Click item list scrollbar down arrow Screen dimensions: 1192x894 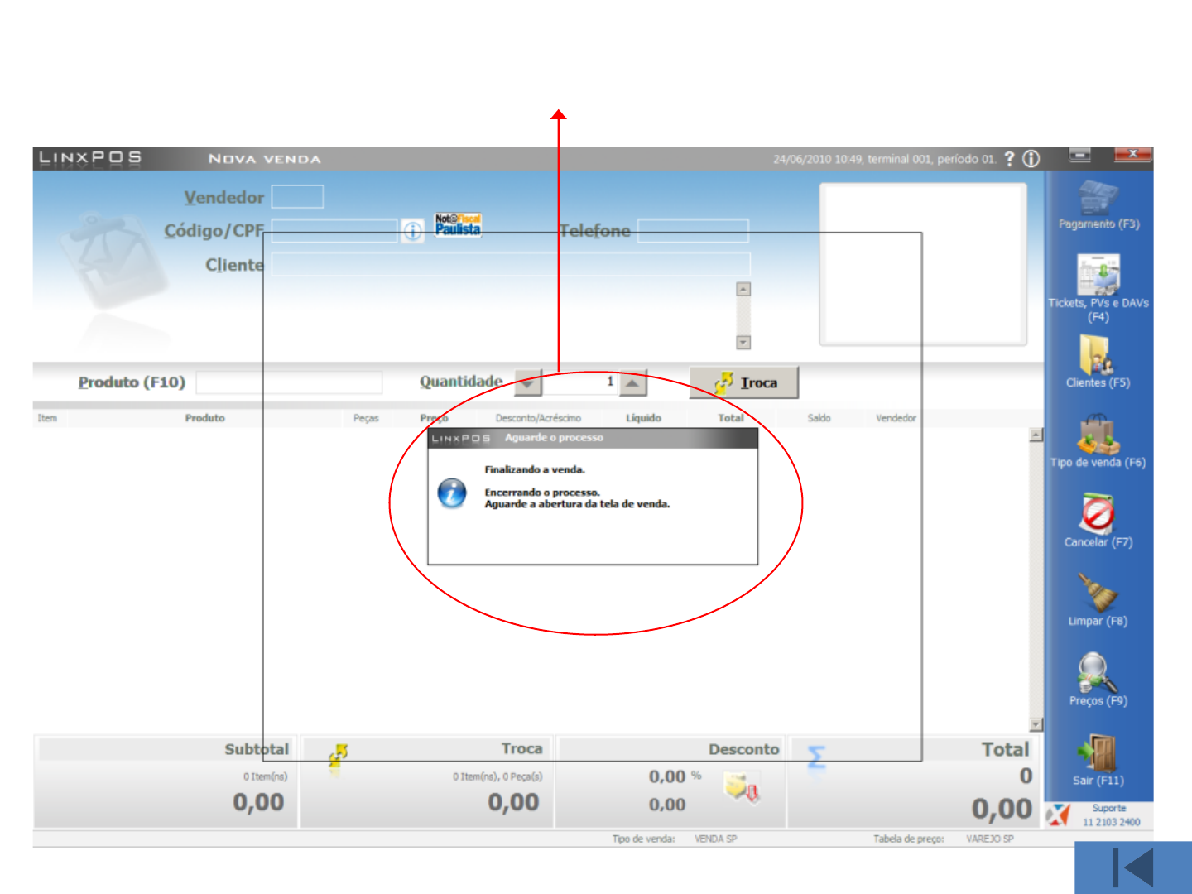point(1036,724)
